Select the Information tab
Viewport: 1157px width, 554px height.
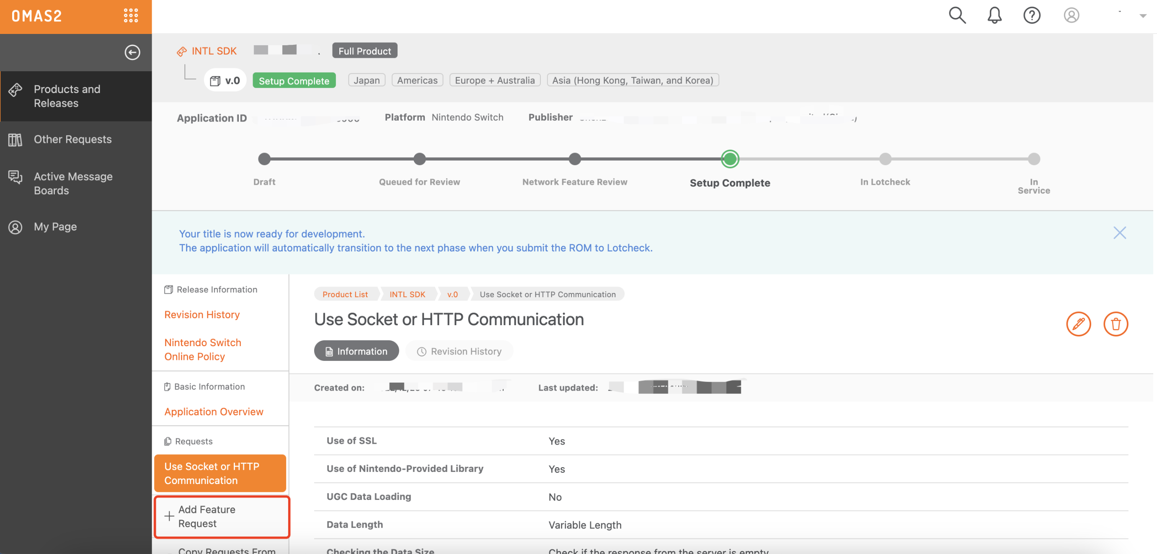coord(356,350)
